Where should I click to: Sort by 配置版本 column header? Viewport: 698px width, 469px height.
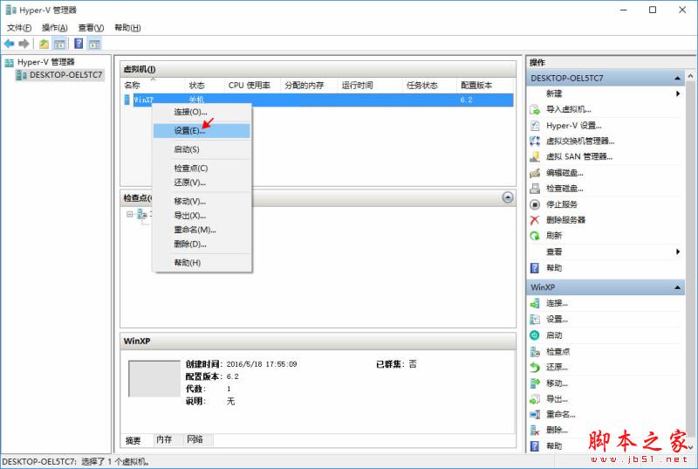pos(485,86)
